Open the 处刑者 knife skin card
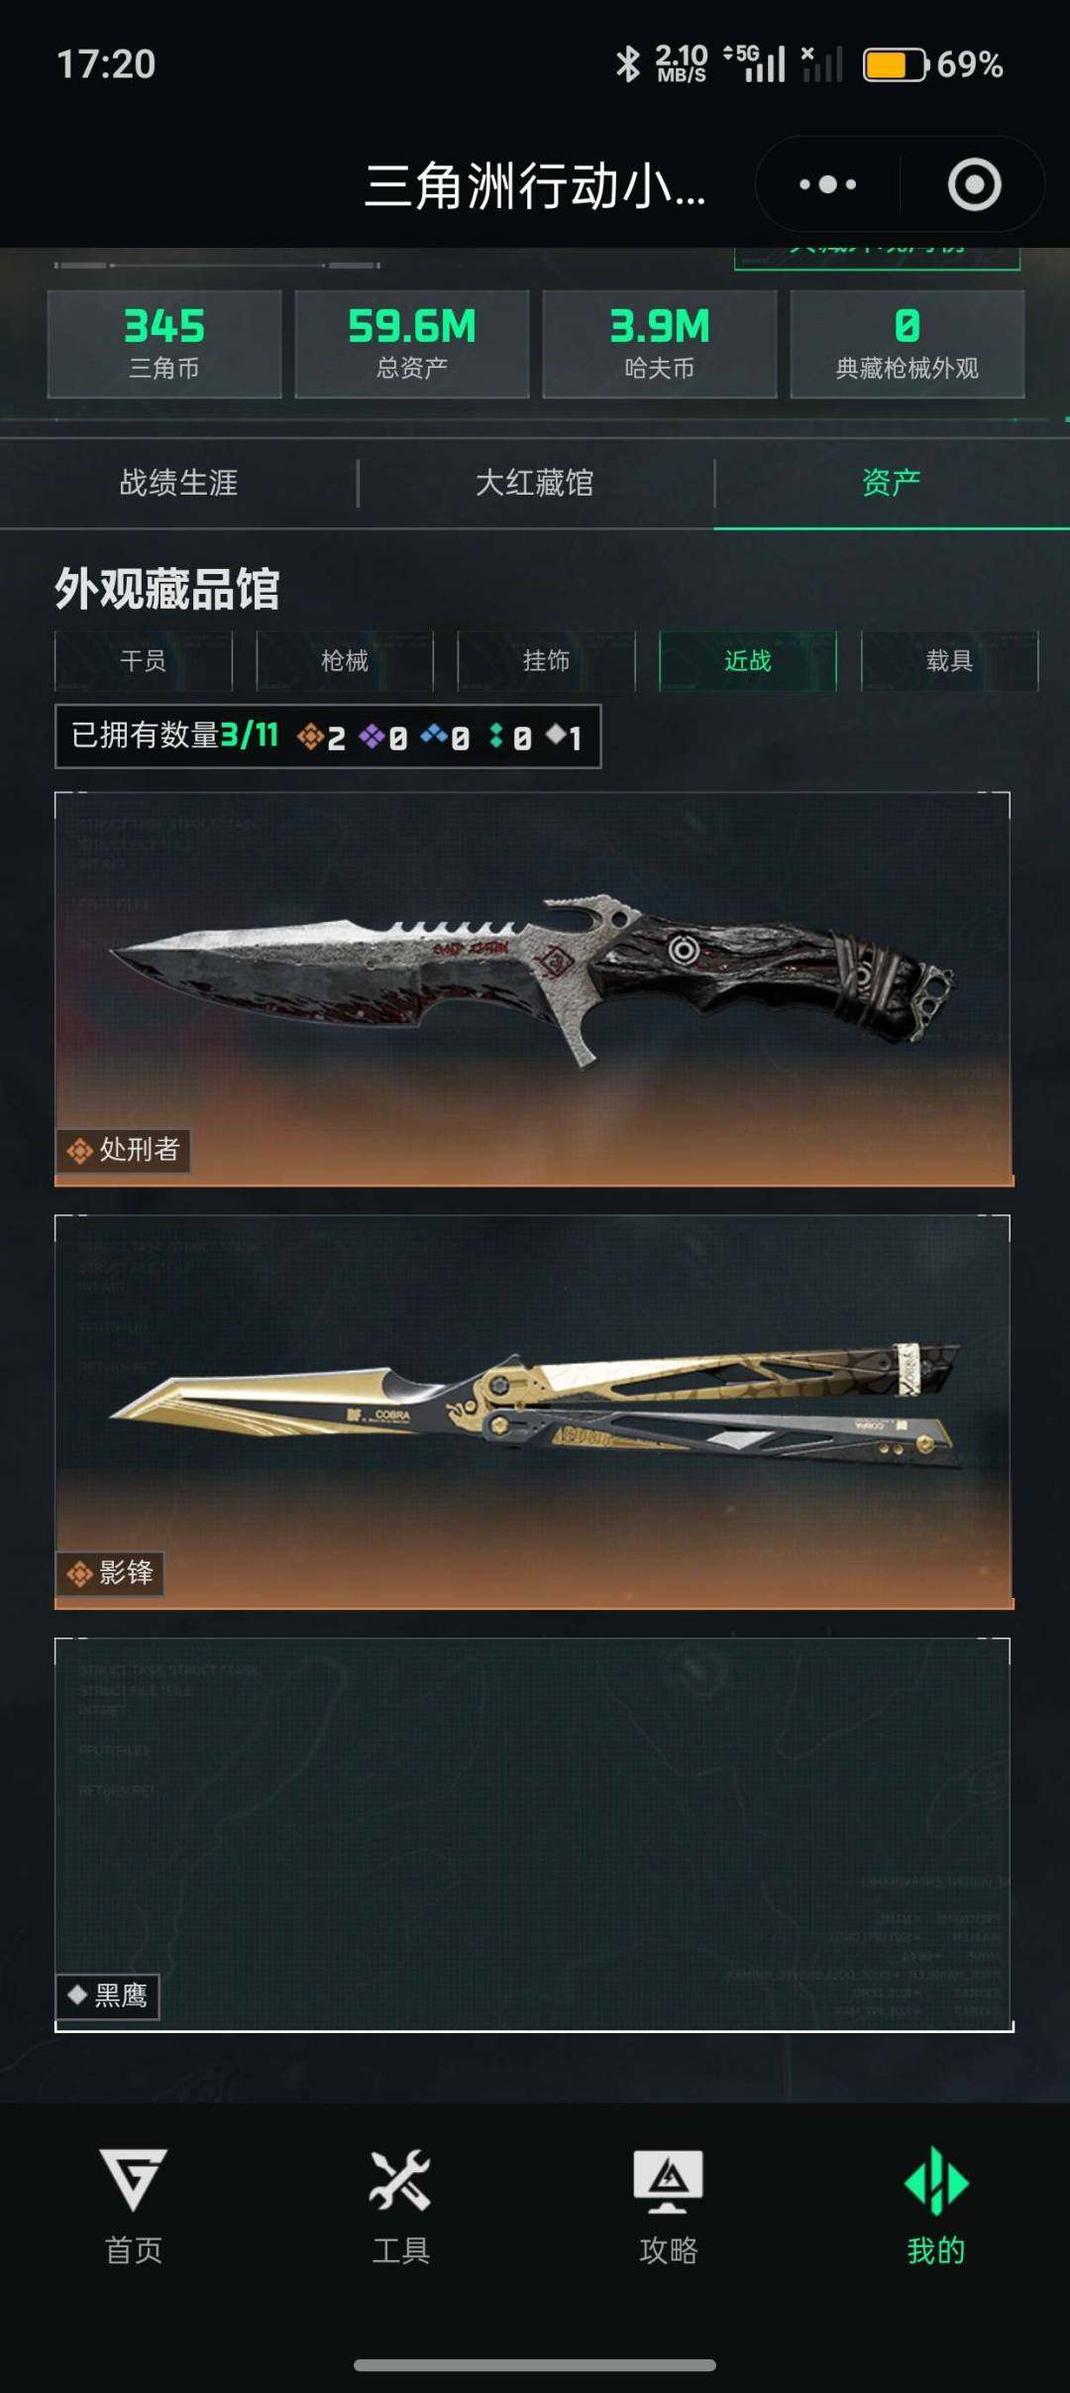Viewport: 1070px width, 2393px height. pyautogui.click(x=534, y=988)
